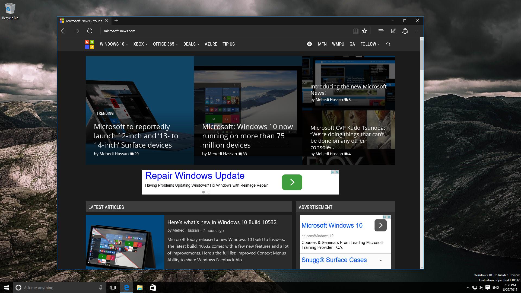Click the GA nav link
The image size is (521, 293).
(352, 44)
